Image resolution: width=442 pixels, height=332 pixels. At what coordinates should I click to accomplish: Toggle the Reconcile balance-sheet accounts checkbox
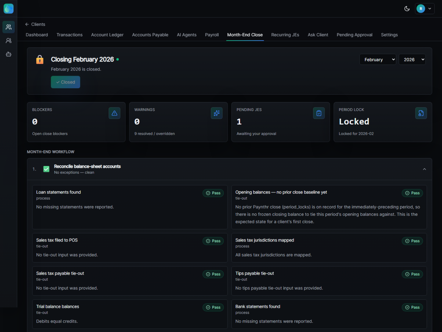click(46, 169)
